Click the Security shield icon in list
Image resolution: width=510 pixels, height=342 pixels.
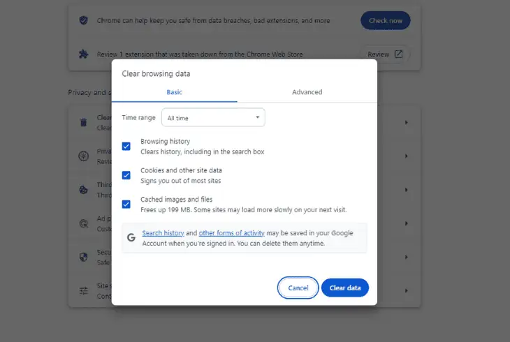(x=84, y=257)
